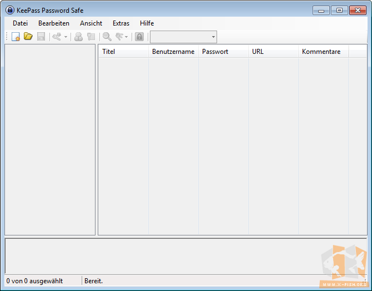
Task: Click the Add Entry key icon
Action: (57, 37)
